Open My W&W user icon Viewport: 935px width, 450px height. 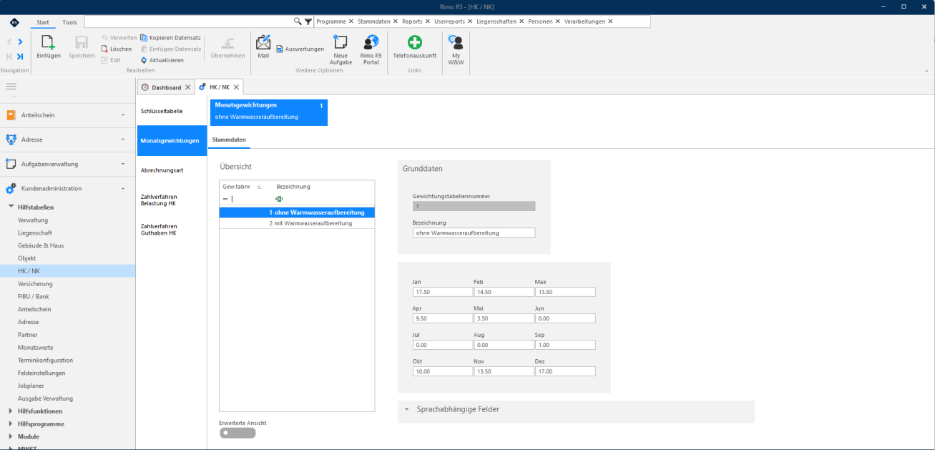456,42
